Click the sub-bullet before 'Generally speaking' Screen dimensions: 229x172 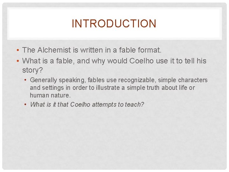click(x=25, y=80)
